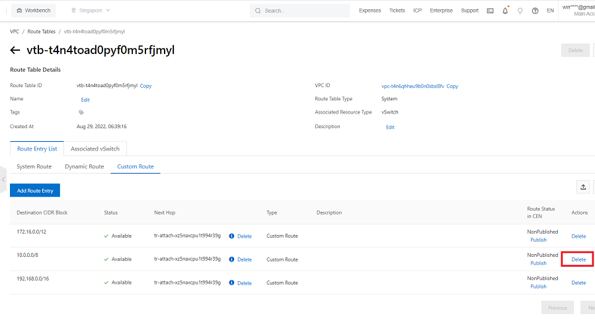Copy the Route Table ID

(x=145, y=86)
